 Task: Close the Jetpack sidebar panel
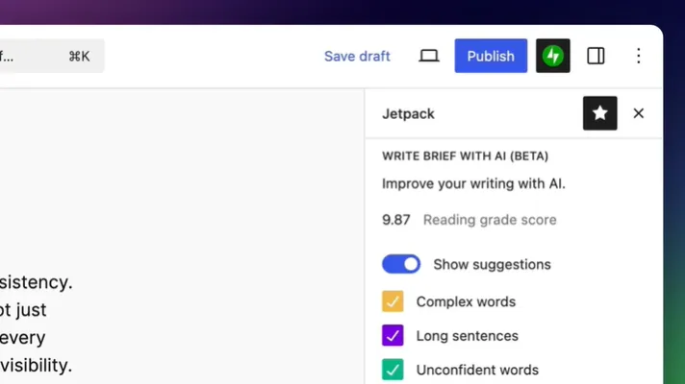(638, 113)
